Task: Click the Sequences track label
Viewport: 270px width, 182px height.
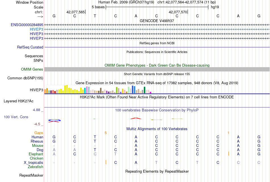Action: 34,56
